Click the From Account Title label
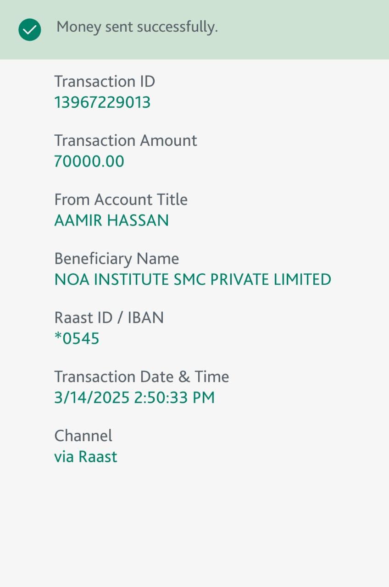Viewport: 389px width, 587px height. tap(121, 199)
